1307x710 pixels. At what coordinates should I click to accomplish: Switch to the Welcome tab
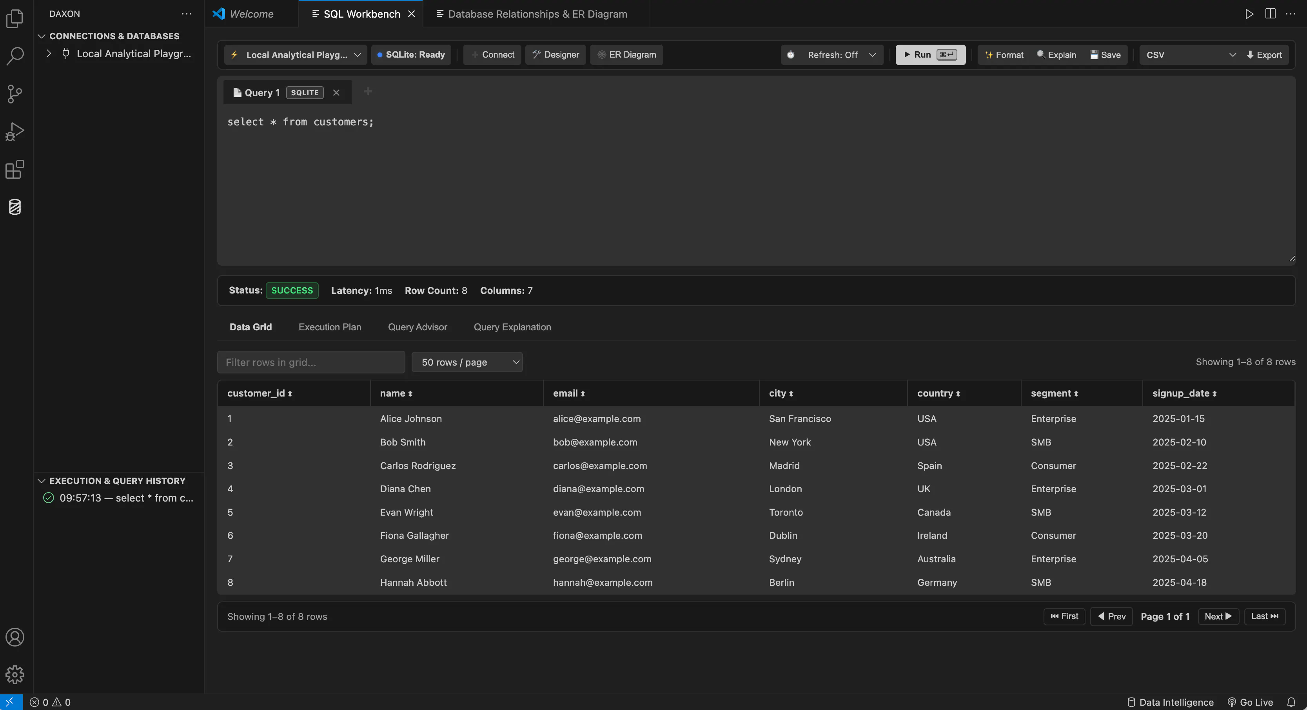(251, 14)
